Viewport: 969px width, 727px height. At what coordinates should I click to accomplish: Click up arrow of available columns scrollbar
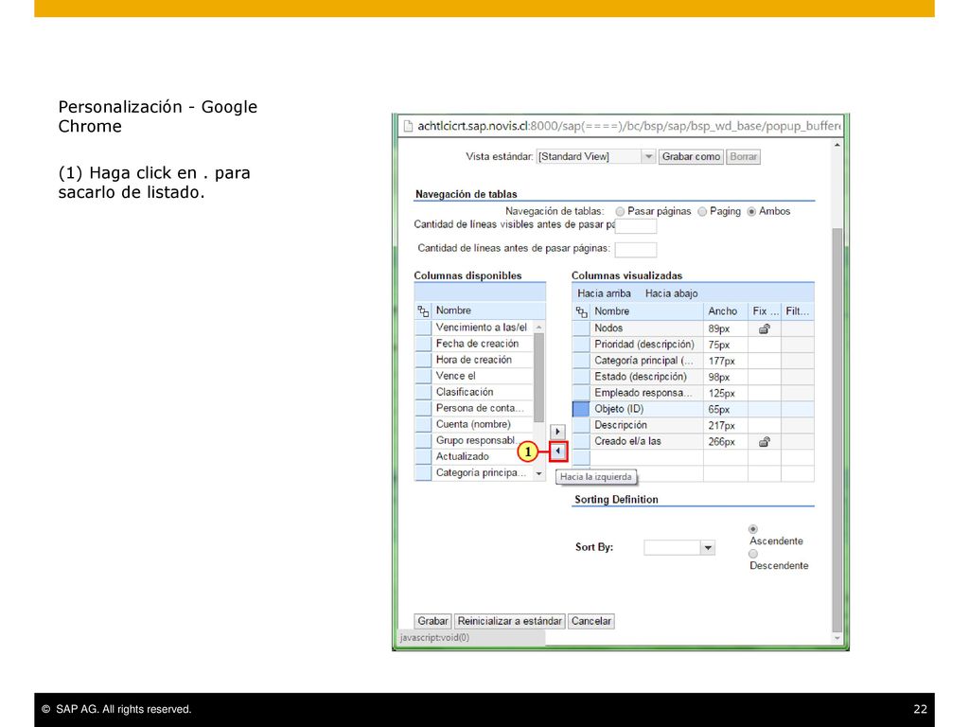[538, 327]
